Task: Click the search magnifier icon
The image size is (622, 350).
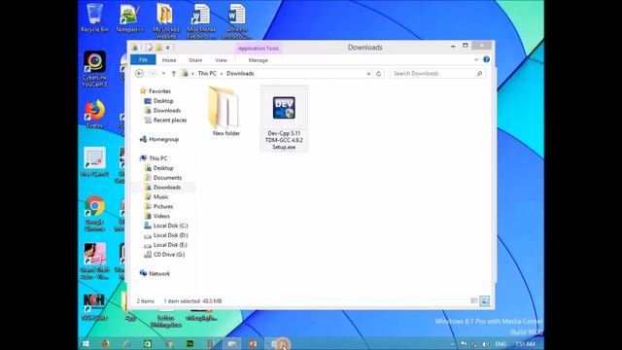Action: click(479, 74)
